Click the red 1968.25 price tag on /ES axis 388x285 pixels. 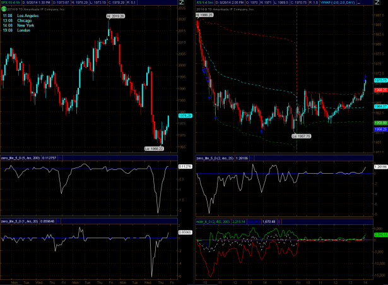381,90
